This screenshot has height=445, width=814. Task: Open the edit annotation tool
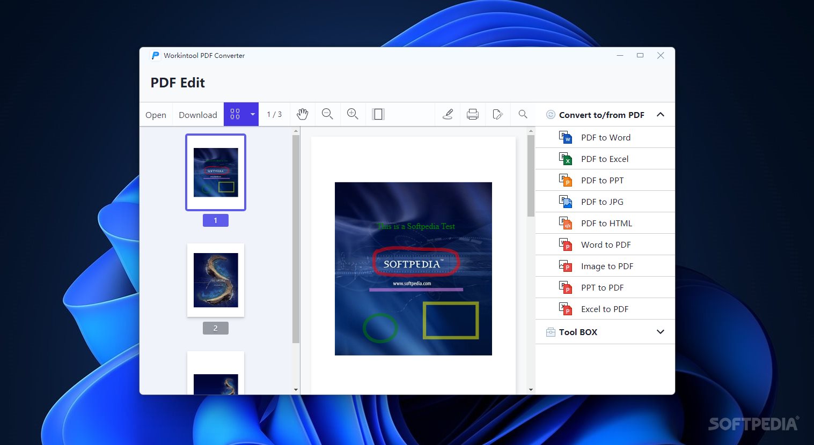(497, 114)
